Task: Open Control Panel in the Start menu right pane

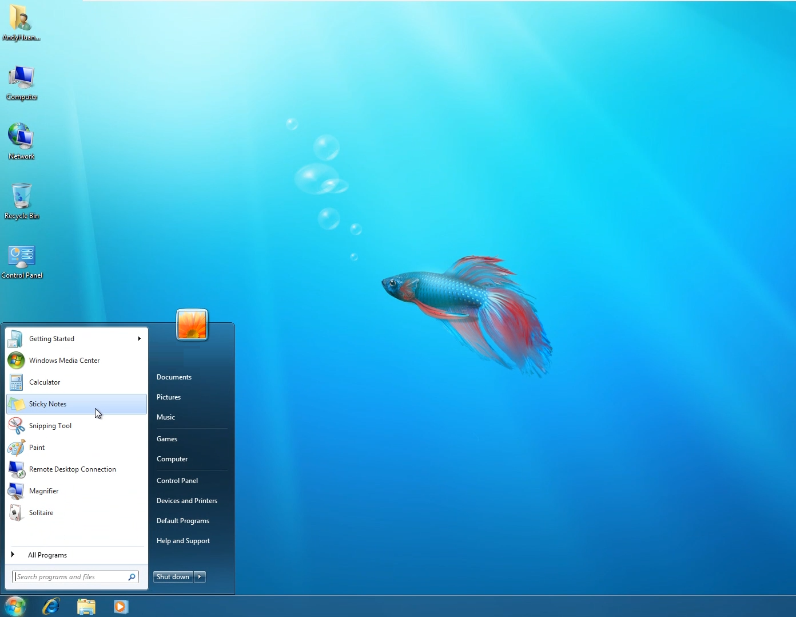Action: point(177,481)
